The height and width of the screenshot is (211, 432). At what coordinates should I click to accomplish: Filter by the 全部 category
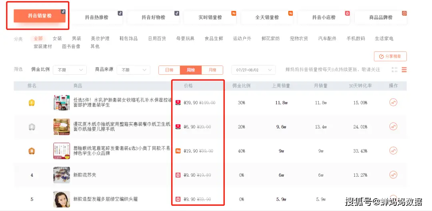pos(38,38)
